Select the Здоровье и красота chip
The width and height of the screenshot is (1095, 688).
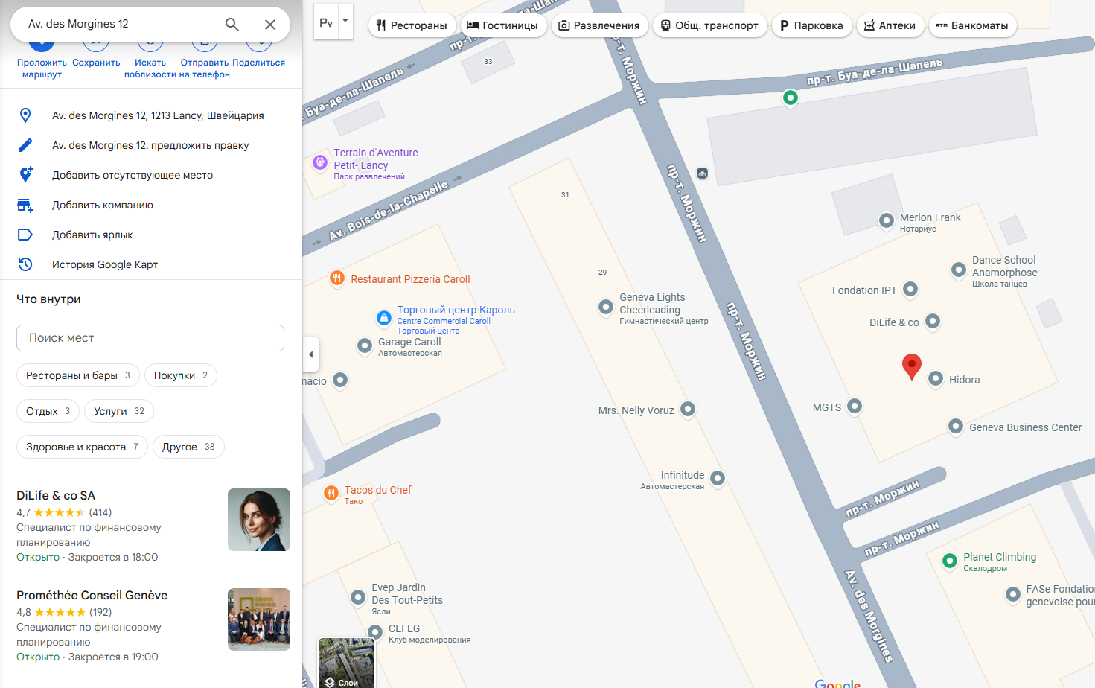pyautogui.click(x=82, y=447)
